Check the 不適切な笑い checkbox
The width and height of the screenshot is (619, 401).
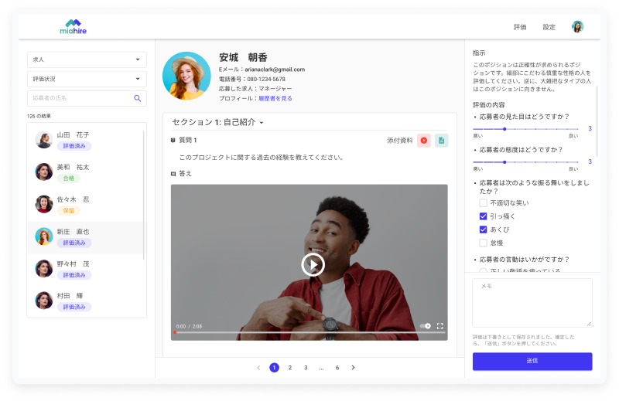point(483,203)
